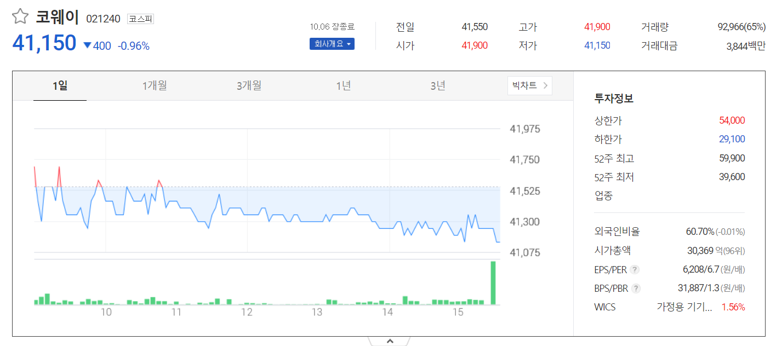This screenshot has height=346, width=782.
Task: Click the 전일 value 41,550
Action: pos(475,27)
